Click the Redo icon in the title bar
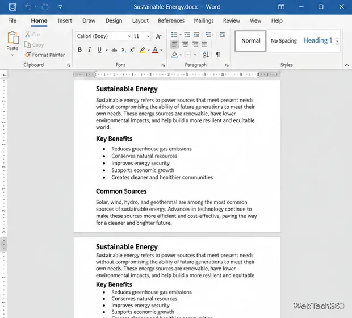This screenshot has width=352, height=318. (45, 7)
